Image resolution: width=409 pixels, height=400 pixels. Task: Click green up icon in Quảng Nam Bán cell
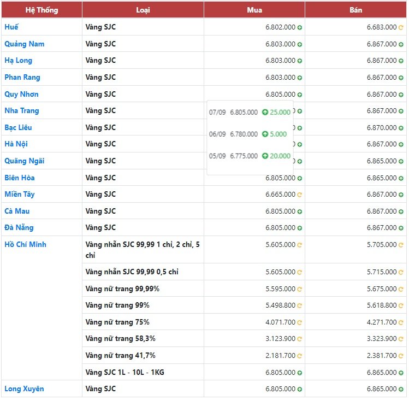[401, 44]
